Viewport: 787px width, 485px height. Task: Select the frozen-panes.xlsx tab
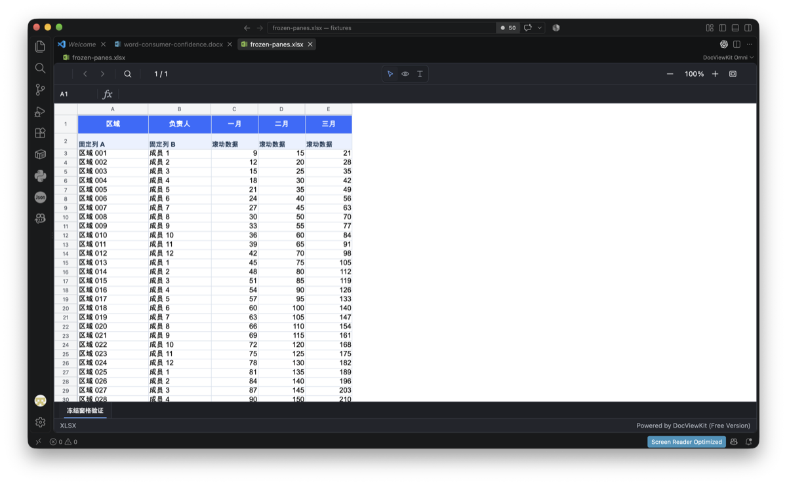277,45
